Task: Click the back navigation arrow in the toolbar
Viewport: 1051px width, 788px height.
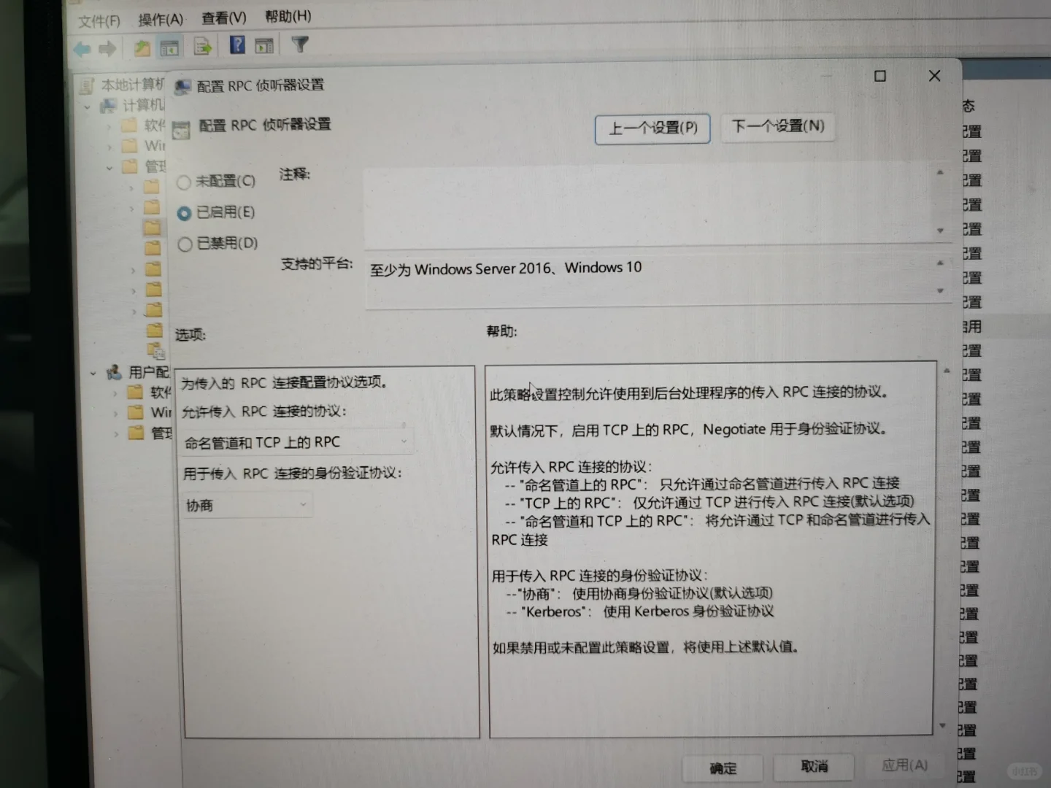Action: tap(81, 48)
